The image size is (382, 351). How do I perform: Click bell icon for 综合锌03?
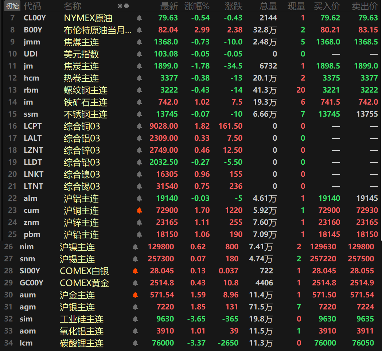[x=139, y=150]
